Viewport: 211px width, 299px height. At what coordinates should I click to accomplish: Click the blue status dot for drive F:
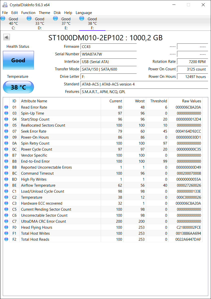81,18
